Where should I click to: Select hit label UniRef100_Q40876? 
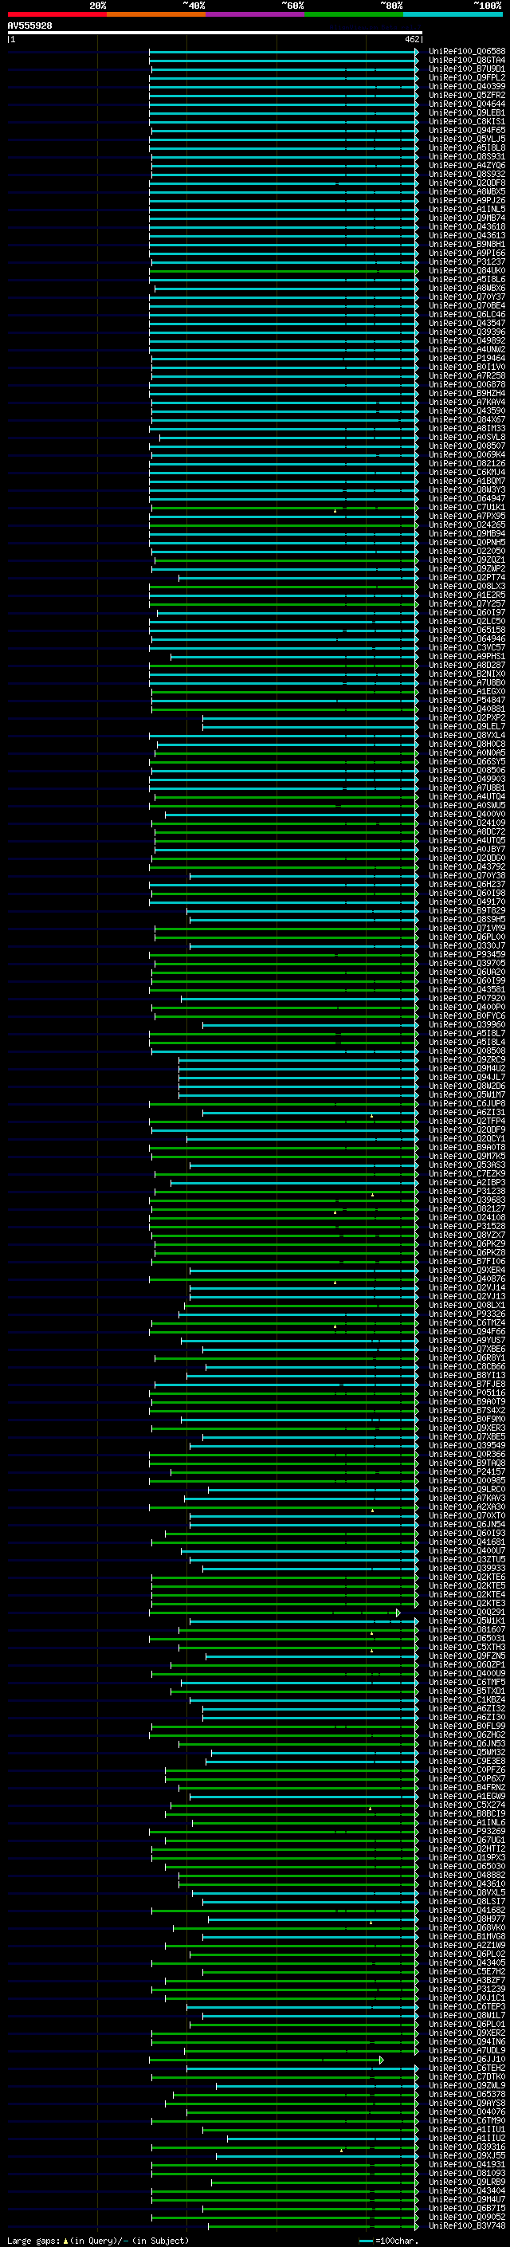coord(466,1279)
